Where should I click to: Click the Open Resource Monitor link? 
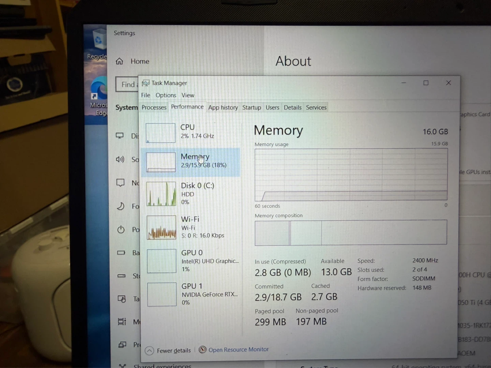(x=238, y=350)
